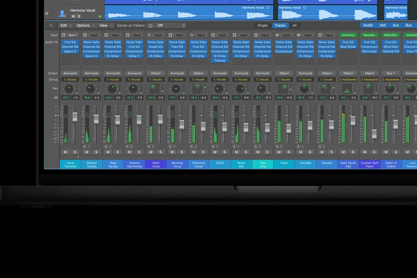Image resolution: width=417 pixels, height=278 pixels.
Task: Open the Tremolo plug-in on Choir strip
Action: [x=220, y=61]
